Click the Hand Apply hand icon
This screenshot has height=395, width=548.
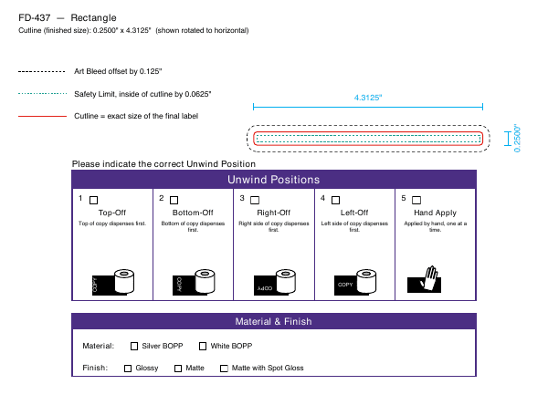coord(425,279)
